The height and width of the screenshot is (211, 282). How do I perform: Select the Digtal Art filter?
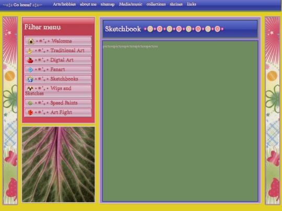(x=58, y=60)
